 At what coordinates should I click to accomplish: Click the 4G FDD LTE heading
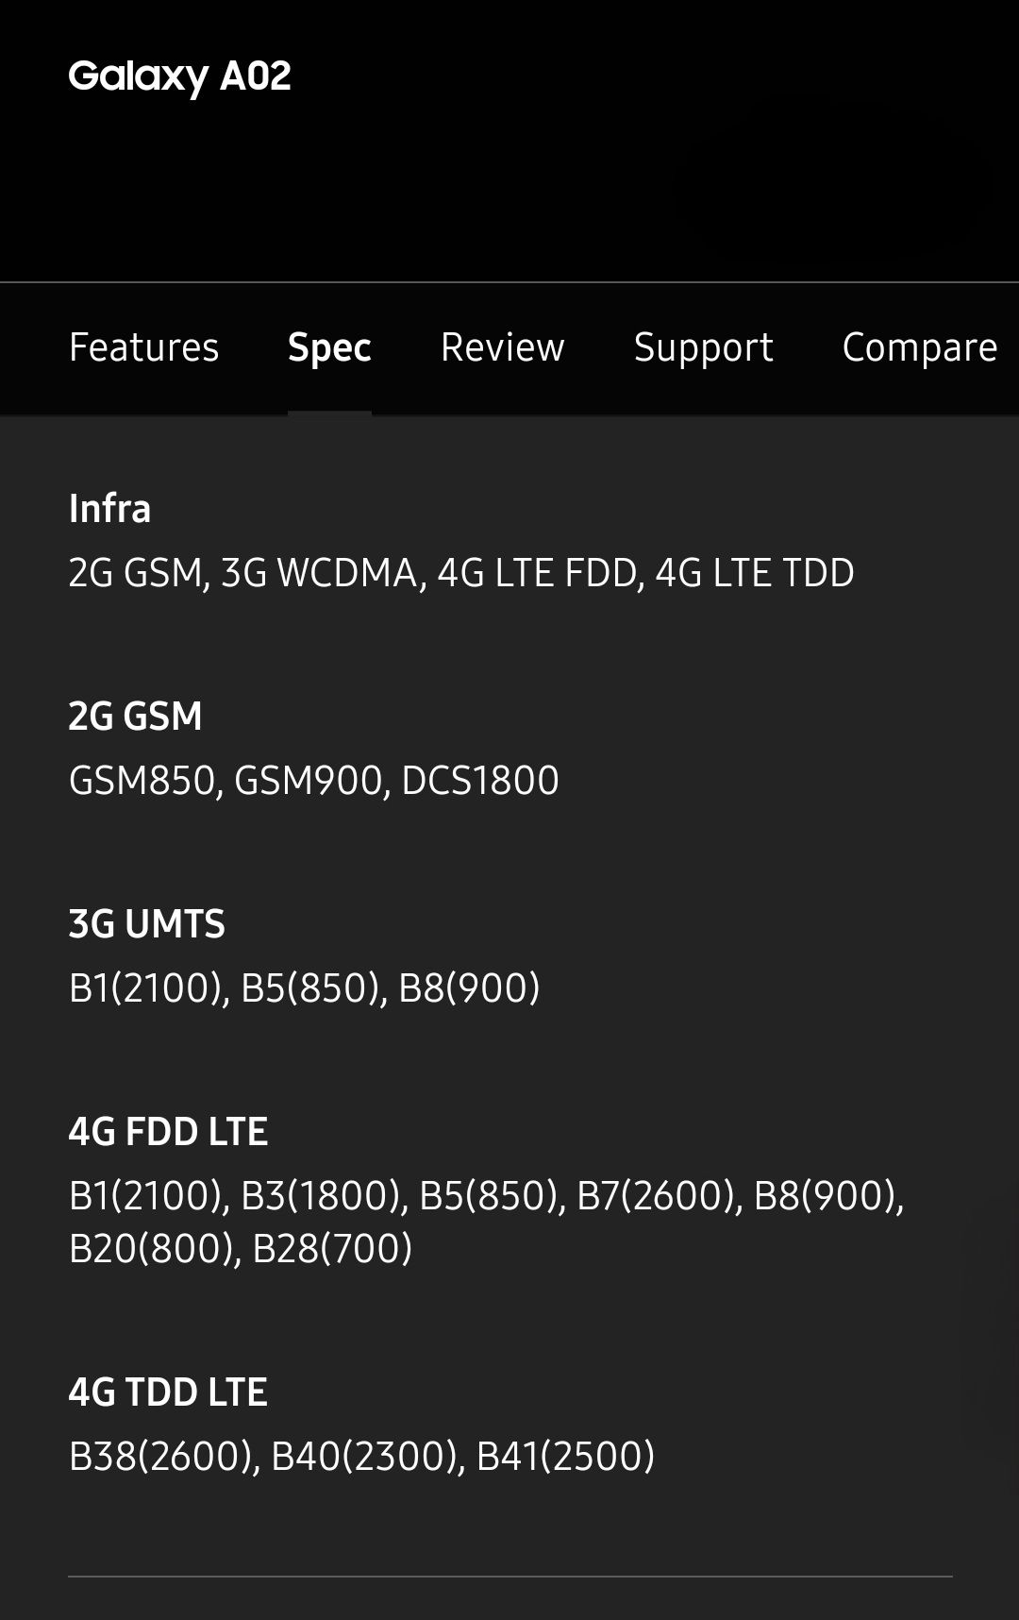(x=169, y=1130)
